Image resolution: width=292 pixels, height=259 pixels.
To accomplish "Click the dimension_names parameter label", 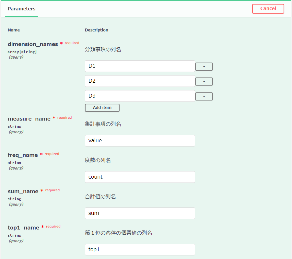I will point(33,44).
